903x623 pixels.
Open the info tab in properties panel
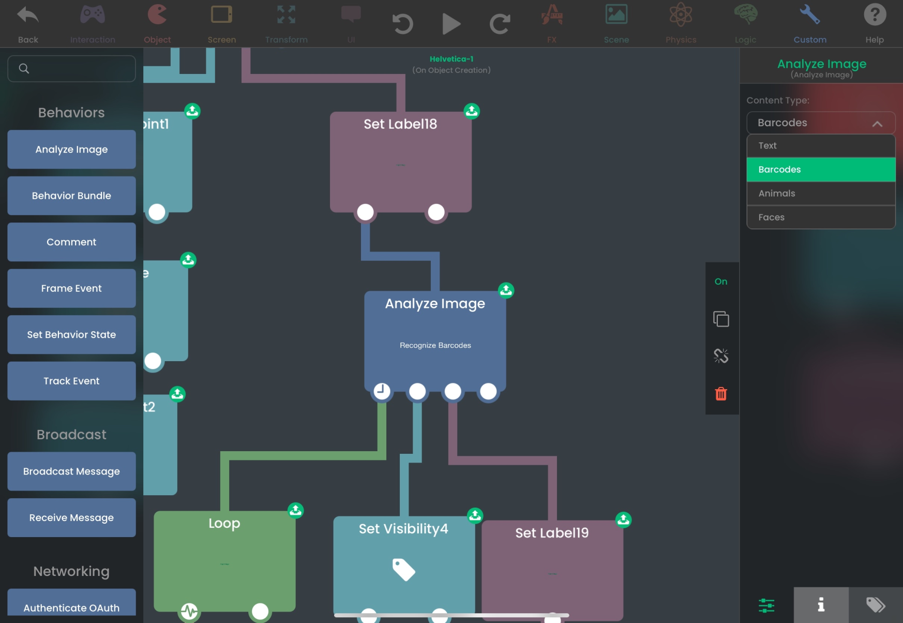[820, 604]
